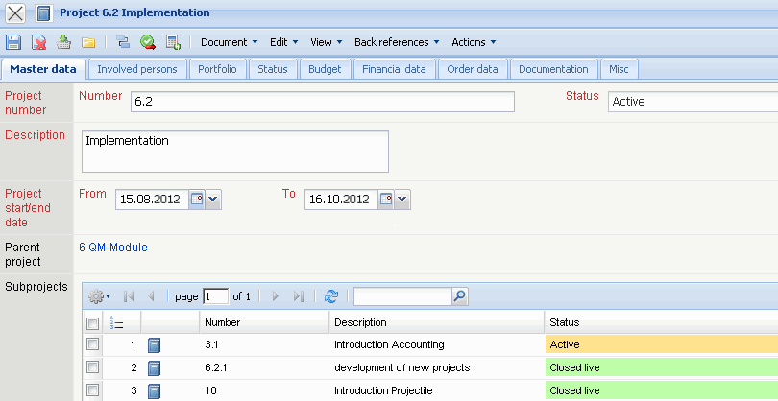Screen dimensions: 778x401
Task: Refresh the subprojects list
Action: click(331, 296)
